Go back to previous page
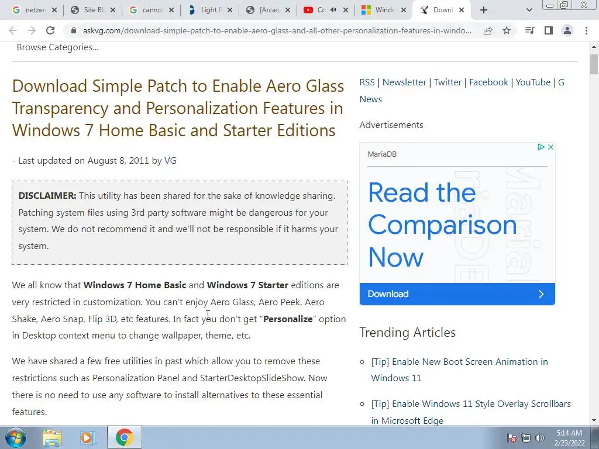Image resolution: width=599 pixels, height=449 pixels. point(13,30)
